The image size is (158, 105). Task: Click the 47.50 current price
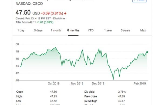pos(23,13)
